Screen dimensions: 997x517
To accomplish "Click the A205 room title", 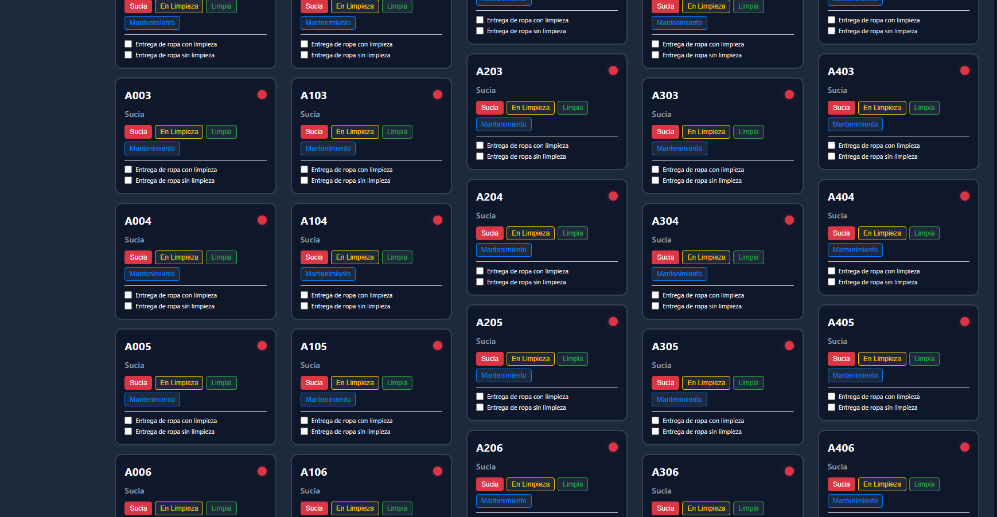I will 489,323.
